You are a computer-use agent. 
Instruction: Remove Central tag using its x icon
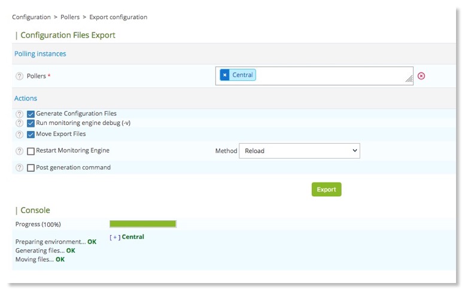tap(224, 75)
